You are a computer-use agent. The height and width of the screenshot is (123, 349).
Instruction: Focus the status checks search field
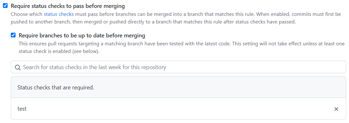tap(178, 67)
